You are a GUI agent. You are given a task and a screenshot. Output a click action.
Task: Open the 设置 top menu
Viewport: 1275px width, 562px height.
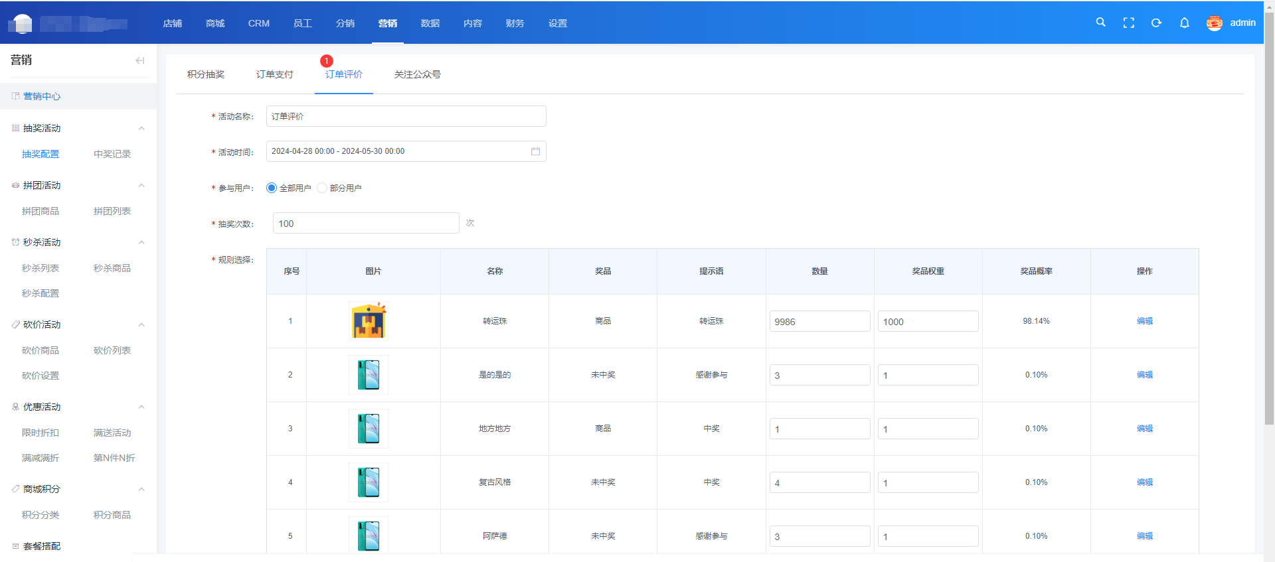point(558,23)
